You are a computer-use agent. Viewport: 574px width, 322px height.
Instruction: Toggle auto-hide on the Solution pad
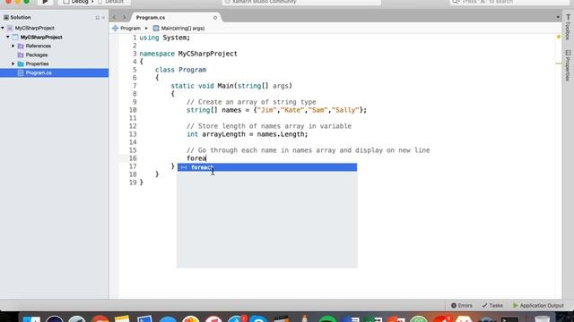(x=98, y=18)
